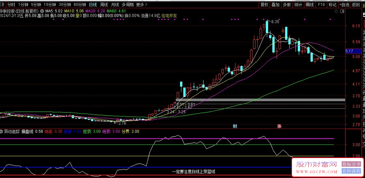This screenshot has width=365, height=178.
Task: Click the 流通14.8亿 float value
Action: pyautogui.click(x=151, y=16)
